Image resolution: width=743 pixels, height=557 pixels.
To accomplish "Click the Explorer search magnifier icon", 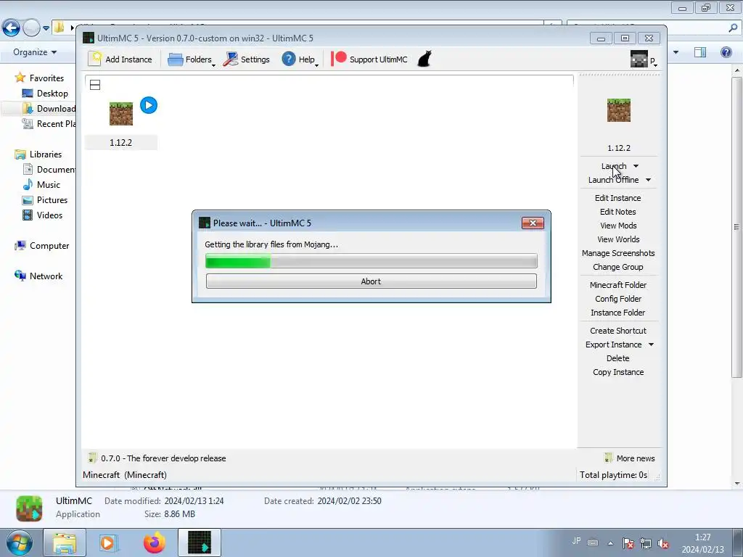I will point(733,28).
